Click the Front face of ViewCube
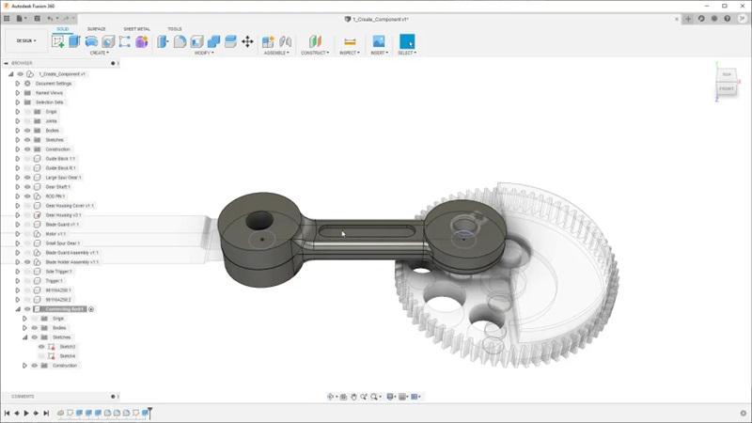 727,88
